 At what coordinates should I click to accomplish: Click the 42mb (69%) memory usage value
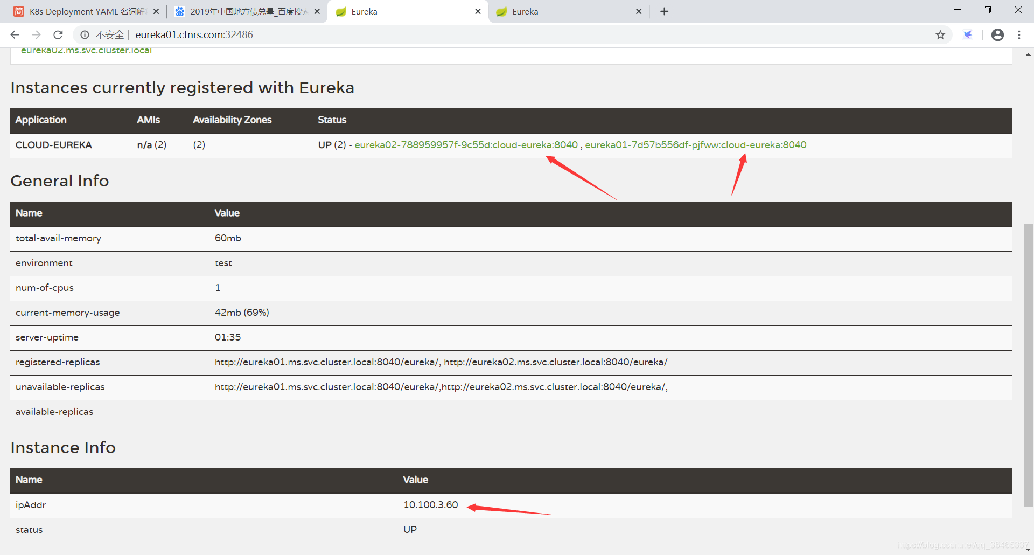coord(242,313)
